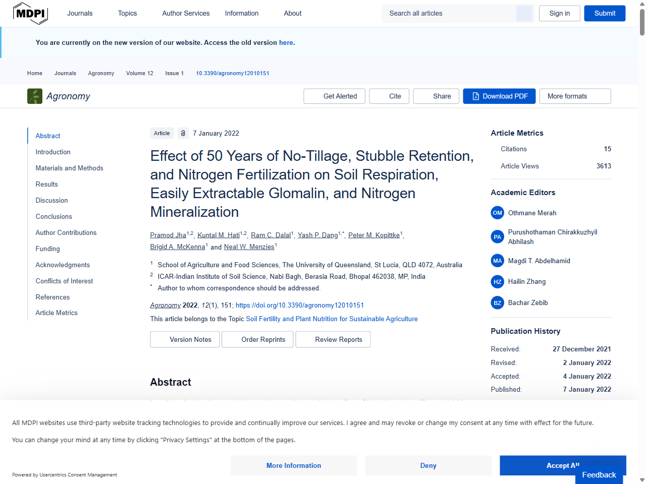Select the Conclusions section in sidebar
The width and height of the screenshot is (646, 484).
click(53, 216)
